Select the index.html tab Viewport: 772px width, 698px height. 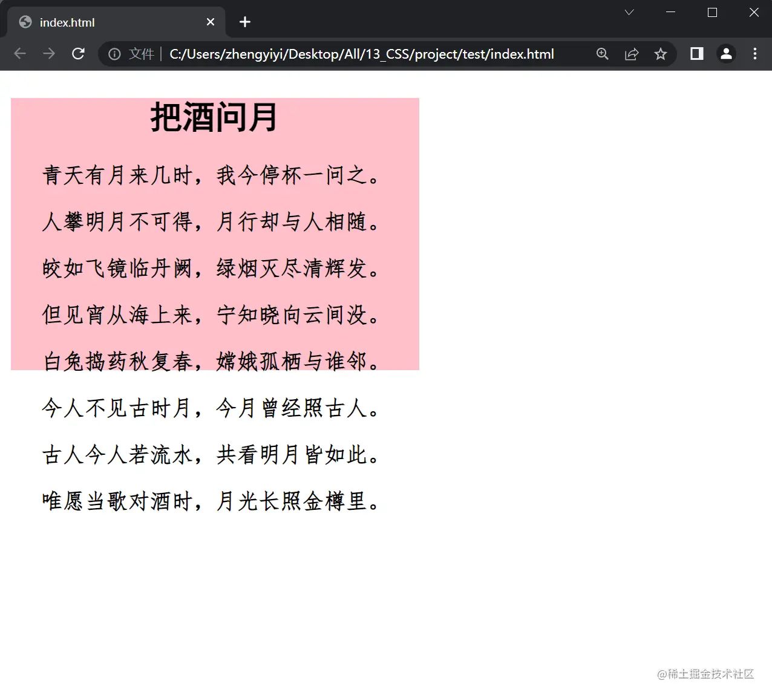click(x=116, y=22)
